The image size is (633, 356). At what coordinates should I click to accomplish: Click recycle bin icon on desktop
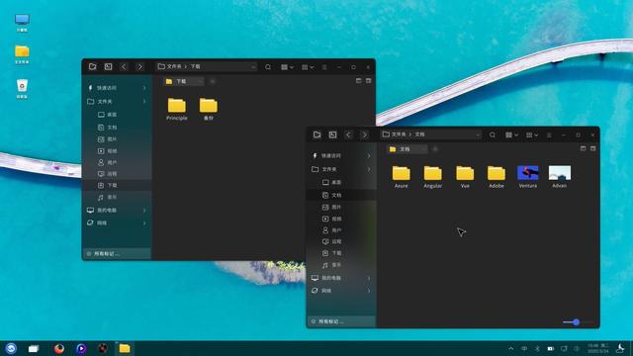(22, 88)
